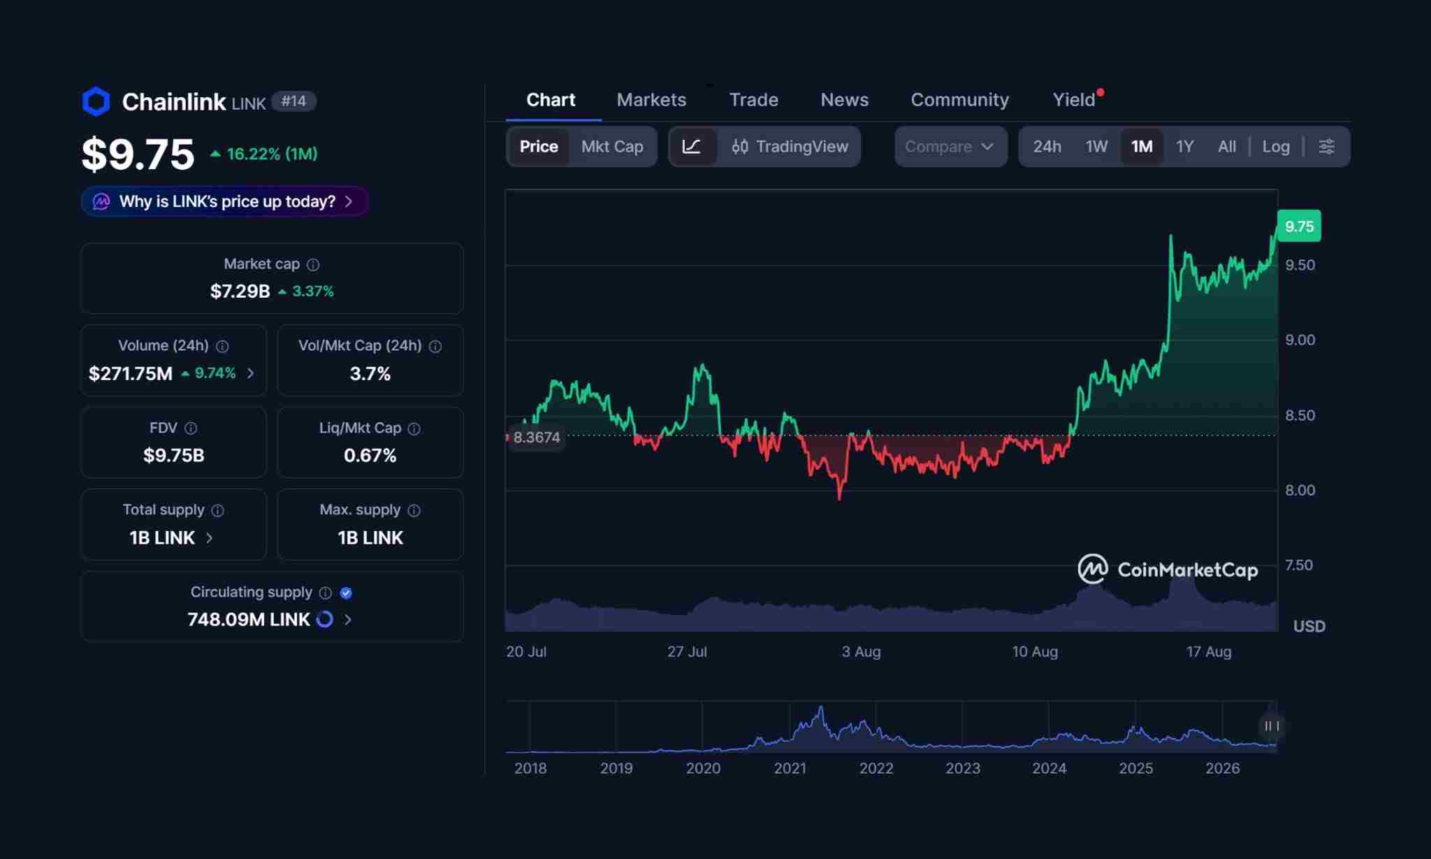This screenshot has height=859, width=1431.
Task: Open chart settings sliders icon
Action: [x=1326, y=147]
